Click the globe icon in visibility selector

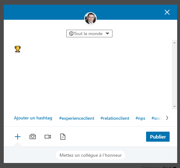(71, 34)
